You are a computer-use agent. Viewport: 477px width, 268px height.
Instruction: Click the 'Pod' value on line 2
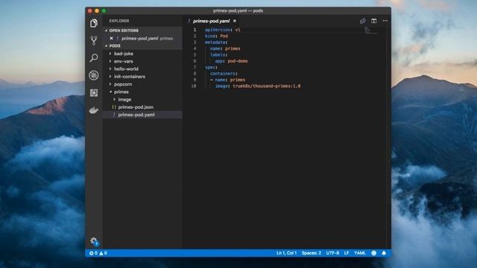224,36
